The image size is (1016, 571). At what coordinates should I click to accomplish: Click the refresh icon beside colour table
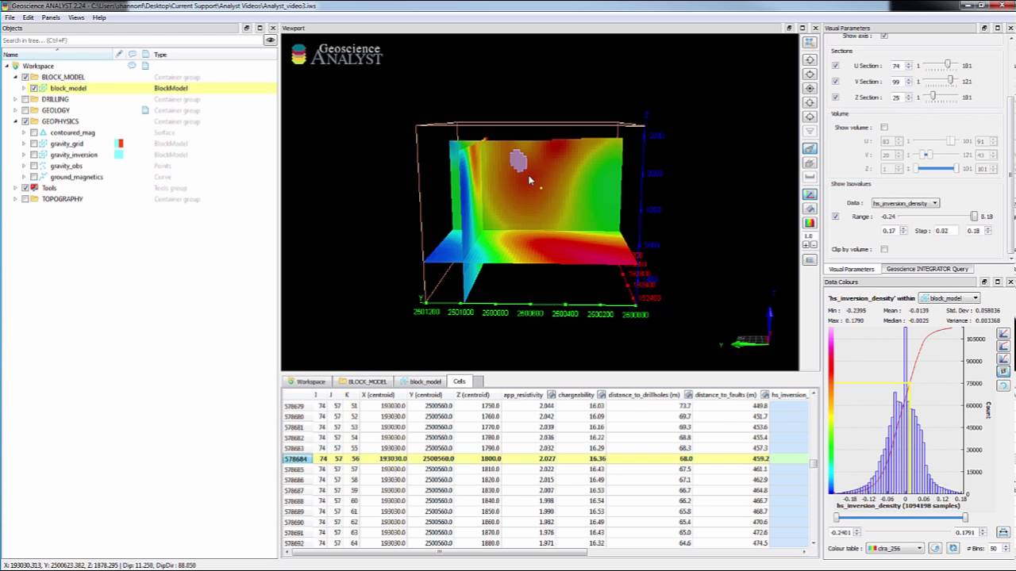[x=953, y=548]
